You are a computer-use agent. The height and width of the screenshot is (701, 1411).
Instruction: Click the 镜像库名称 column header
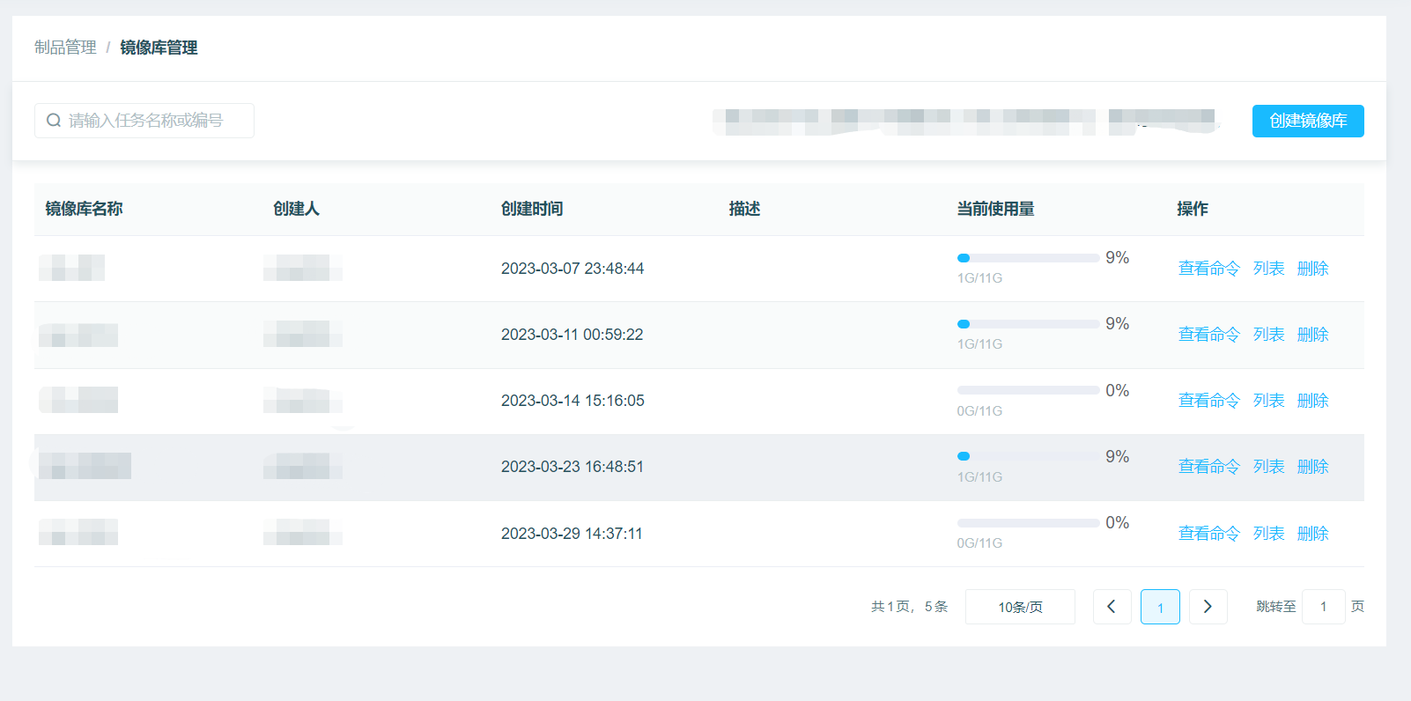84,209
